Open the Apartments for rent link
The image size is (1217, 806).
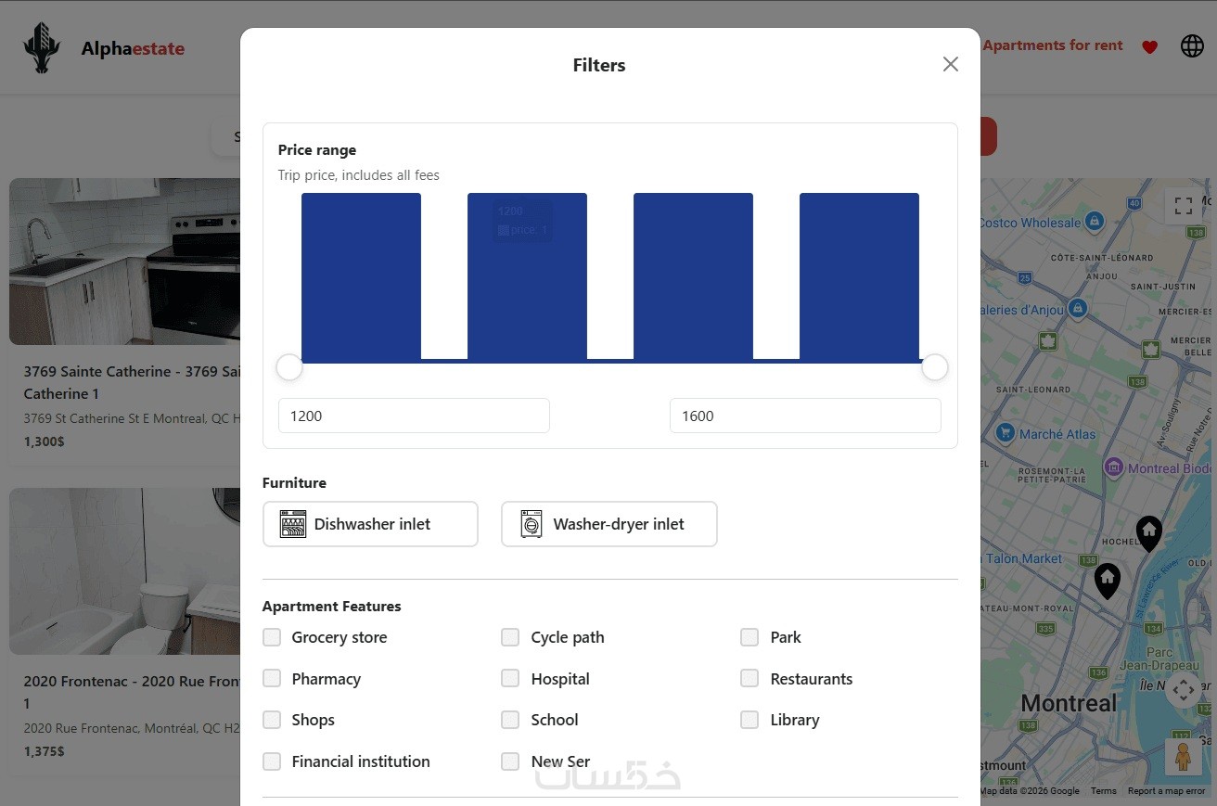pyautogui.click(x=1052, y=45)
